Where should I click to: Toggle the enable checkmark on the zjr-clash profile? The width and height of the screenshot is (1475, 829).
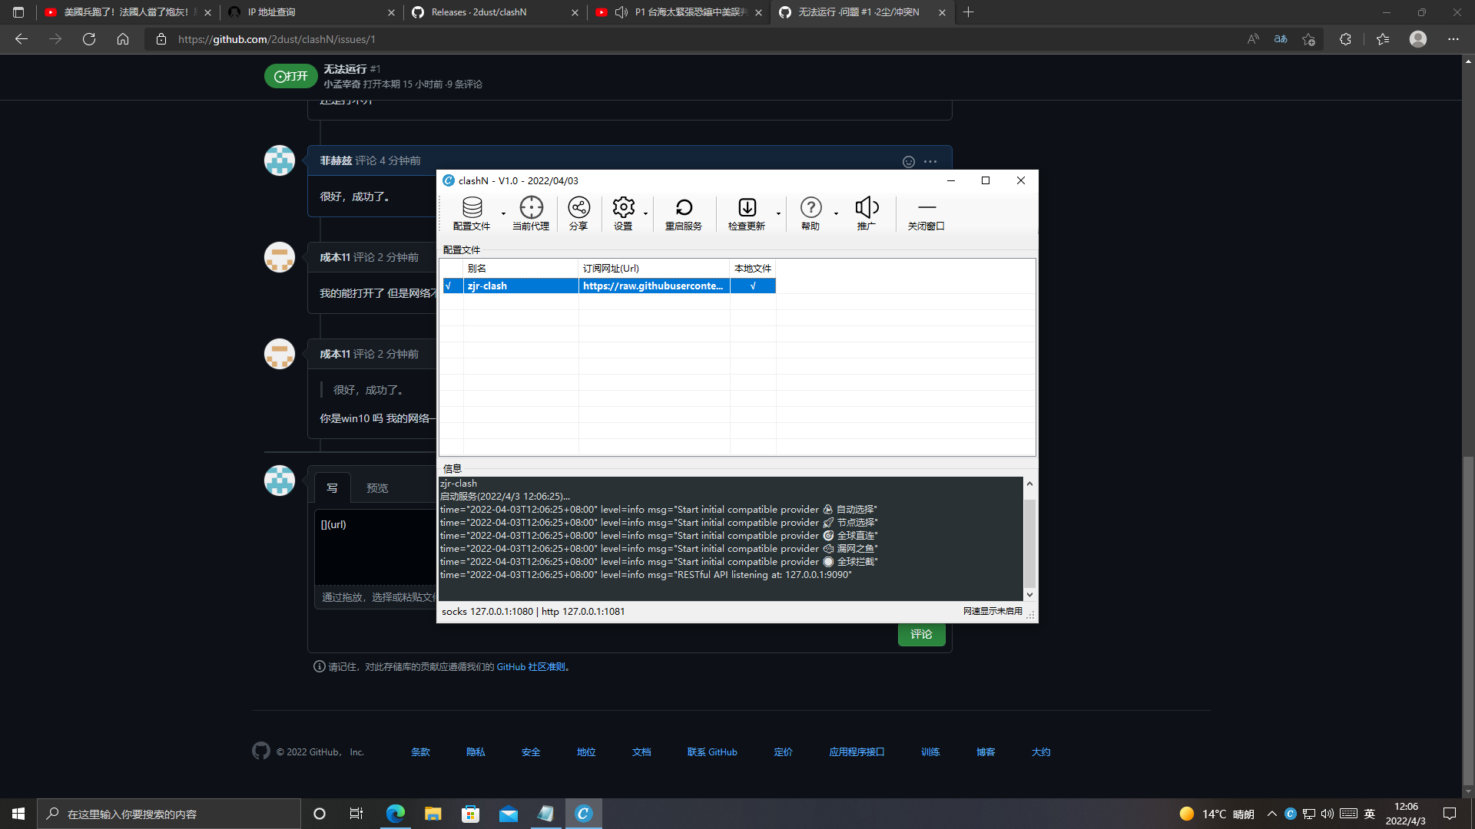coord(449,286)
